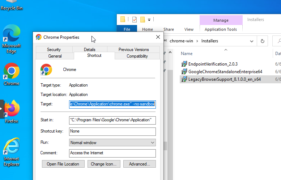
Task: Switch to the Compatibility tab
Action: [137, 56]
